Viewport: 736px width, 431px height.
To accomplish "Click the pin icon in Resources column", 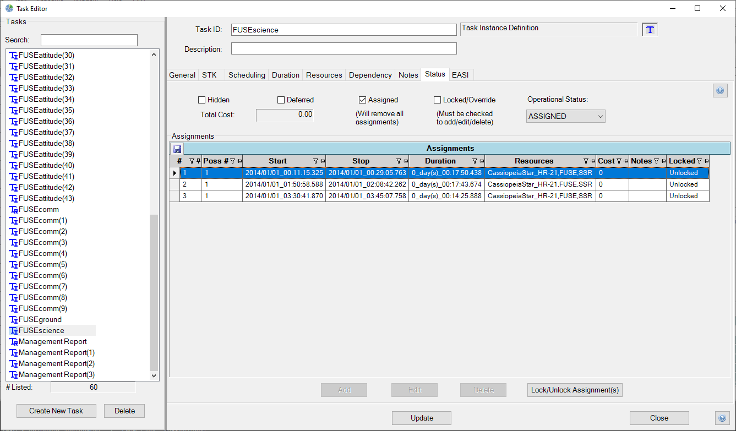I will point(592,161).
